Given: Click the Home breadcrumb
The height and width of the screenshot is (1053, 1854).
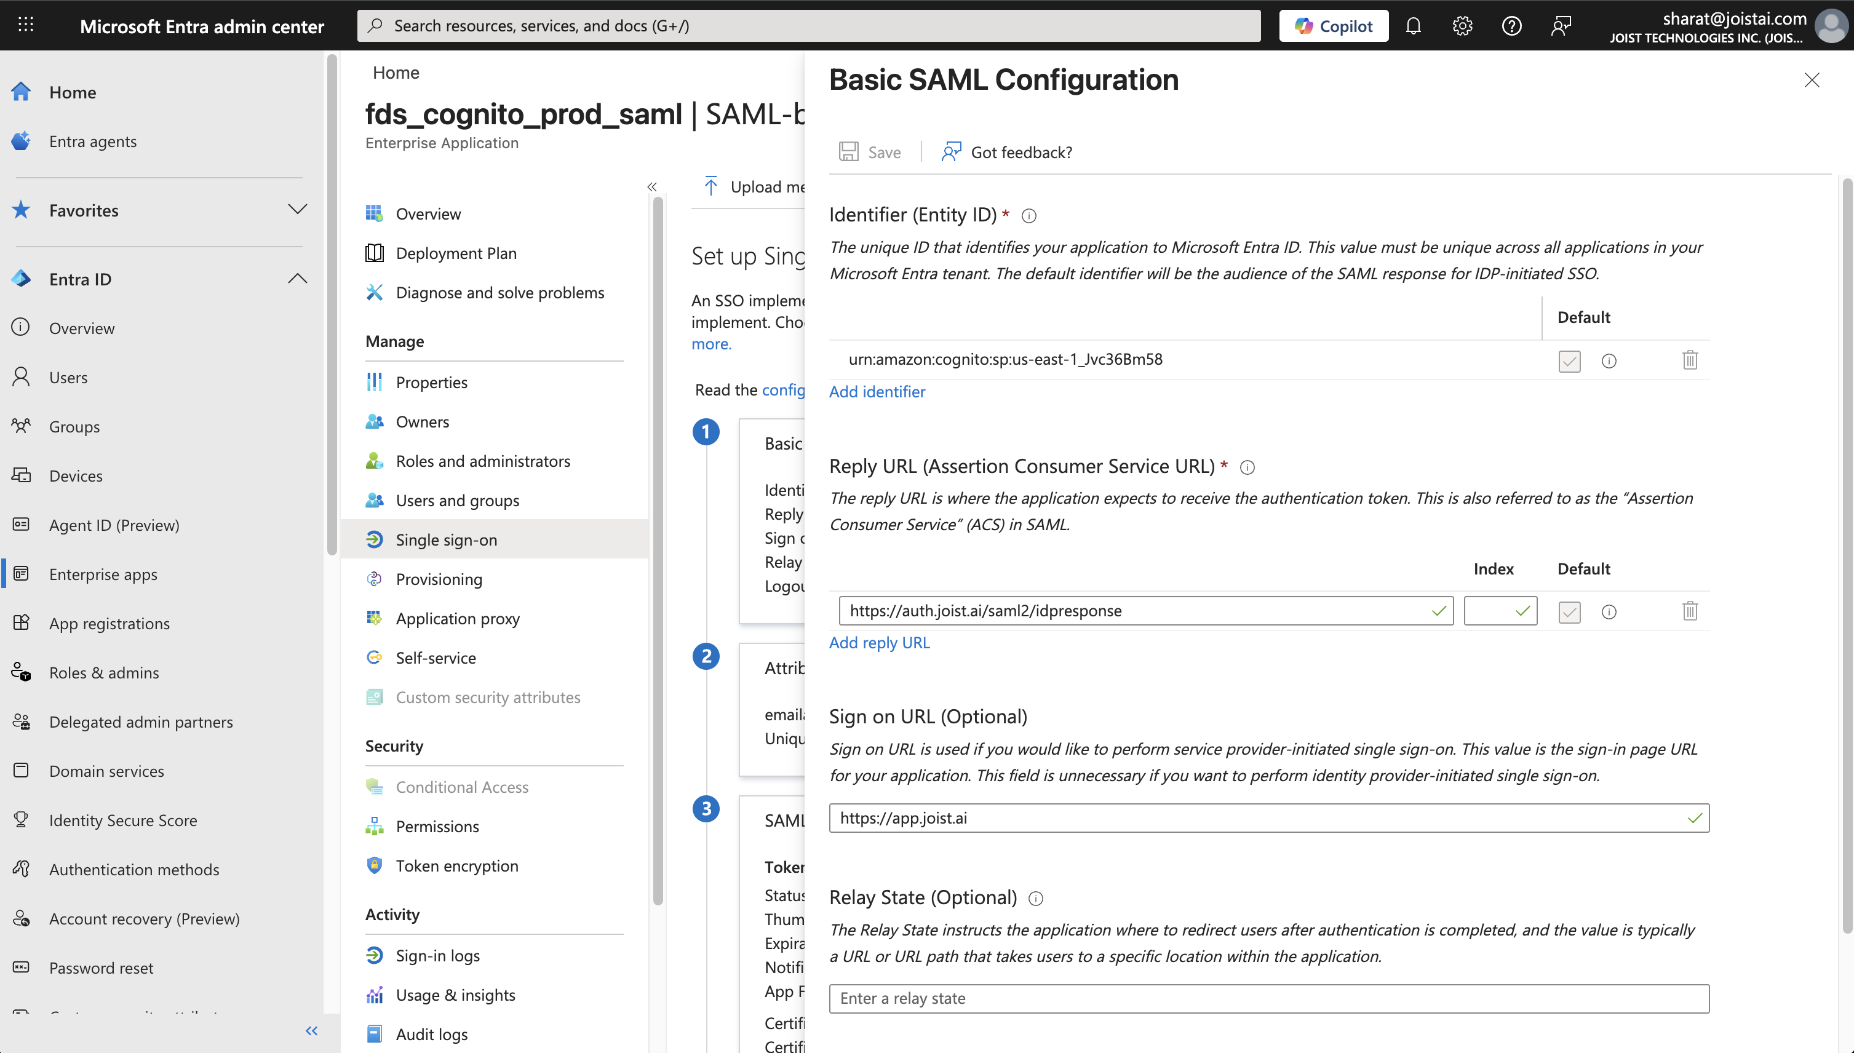Looking at the screenshot, I should 396,73.
